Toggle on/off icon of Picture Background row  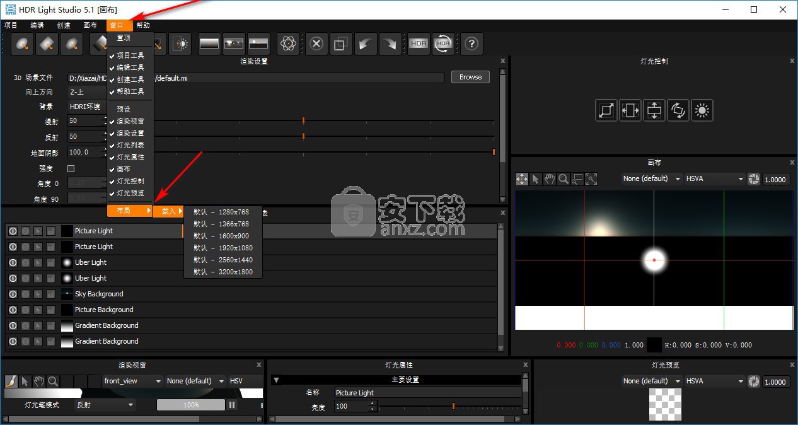(12, 310)
